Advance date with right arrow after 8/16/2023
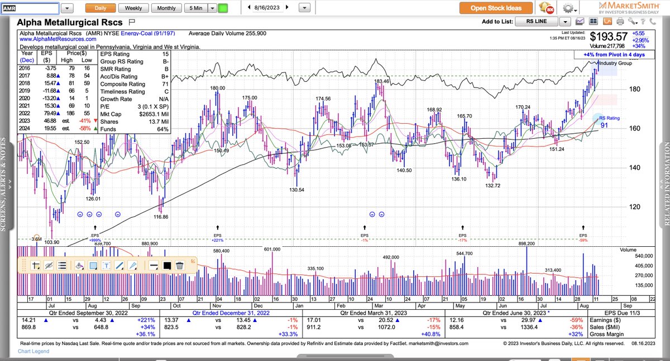This screenshot has height=361, width=670. (x=287, y=8)
